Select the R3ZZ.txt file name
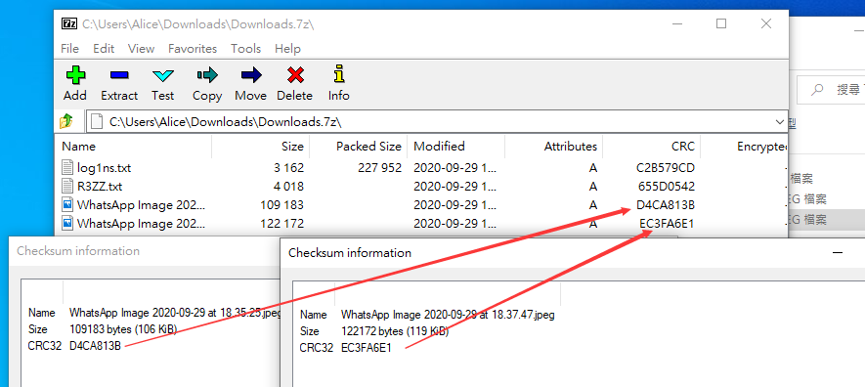Screen dimensions: 865x387 coord(100,187)
